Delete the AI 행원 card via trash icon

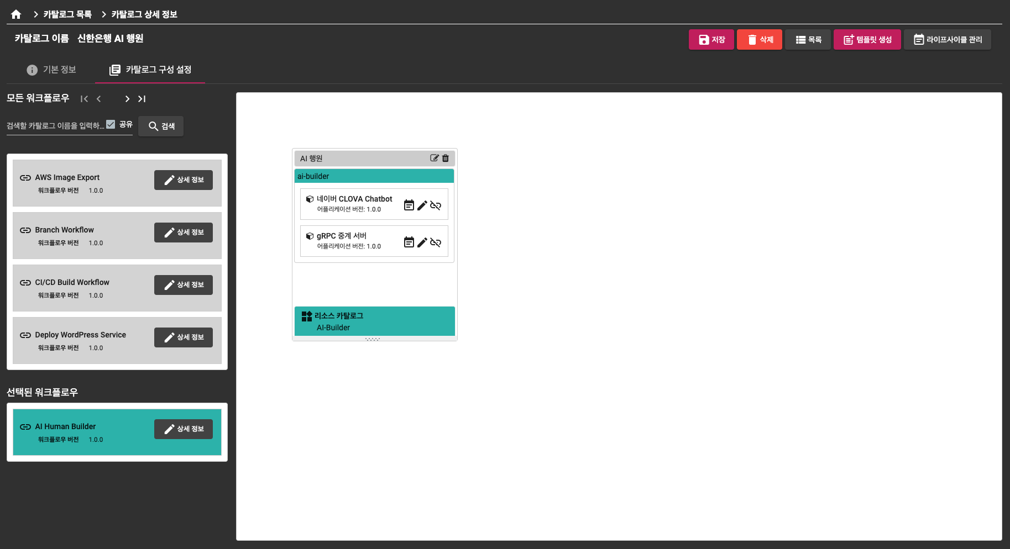click(446, 158)
